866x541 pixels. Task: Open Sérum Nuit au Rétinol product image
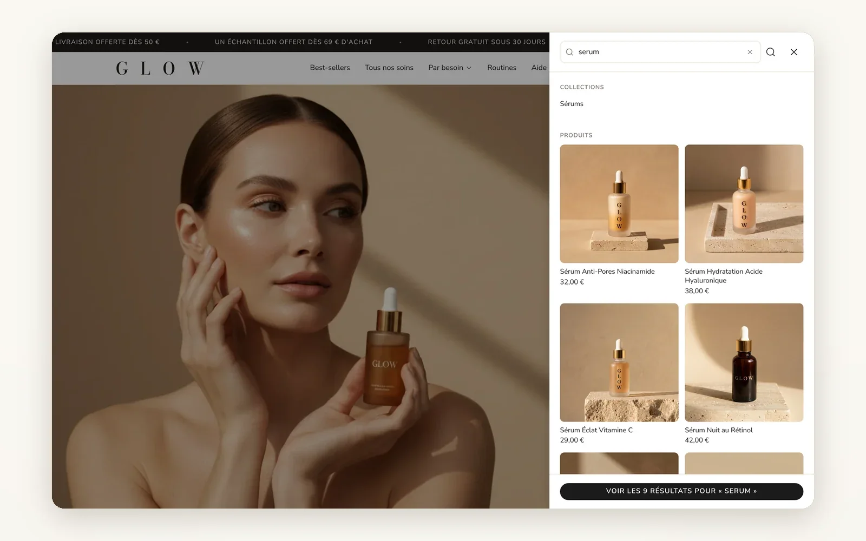[x=744, y=362]
